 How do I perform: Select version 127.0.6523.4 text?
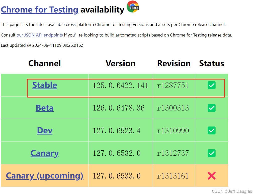(117, 130)
